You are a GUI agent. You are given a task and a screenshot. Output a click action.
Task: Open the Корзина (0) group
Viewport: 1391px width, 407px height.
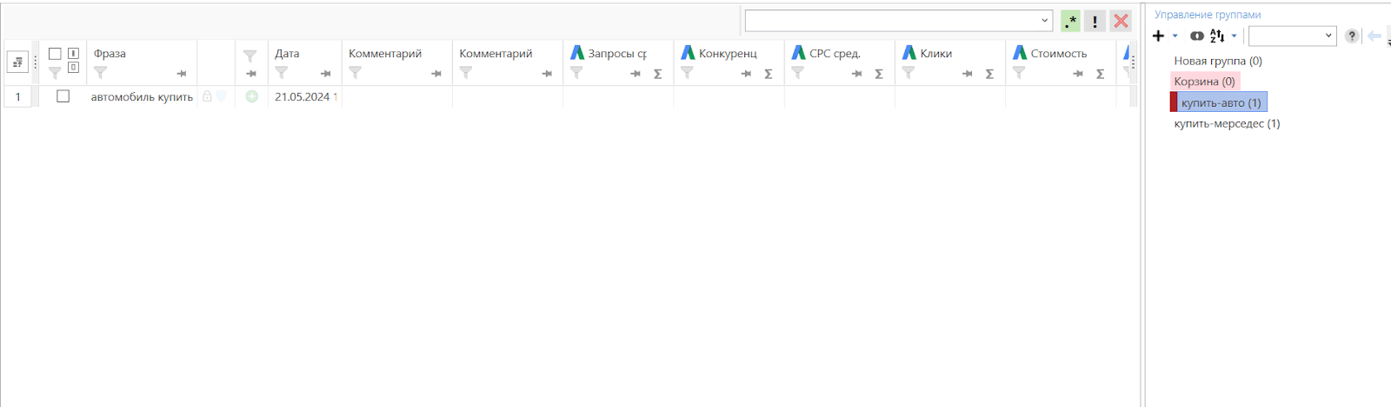1204,82
